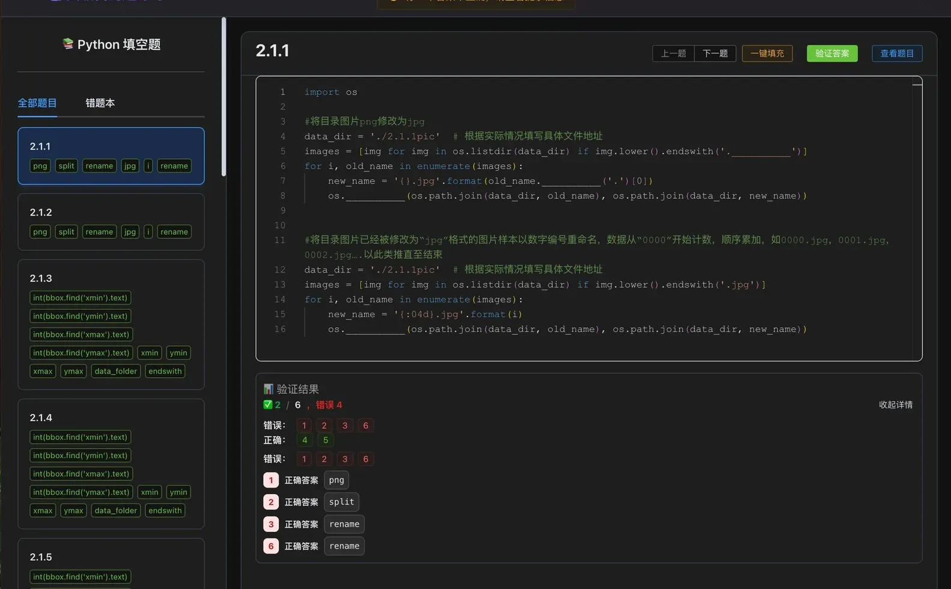This screenshot has width=951, height=589.
Task: Click the red 错误 4 count text
Action: (329, 405)
